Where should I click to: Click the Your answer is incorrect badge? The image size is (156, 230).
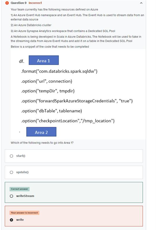(x=25, y=213)
